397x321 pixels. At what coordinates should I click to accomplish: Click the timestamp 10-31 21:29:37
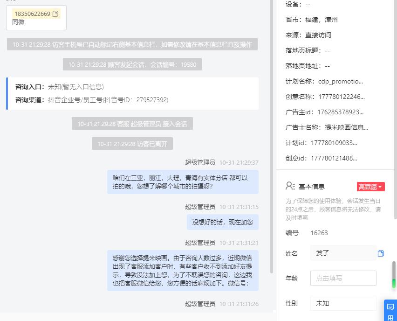[x=239, y=162]
